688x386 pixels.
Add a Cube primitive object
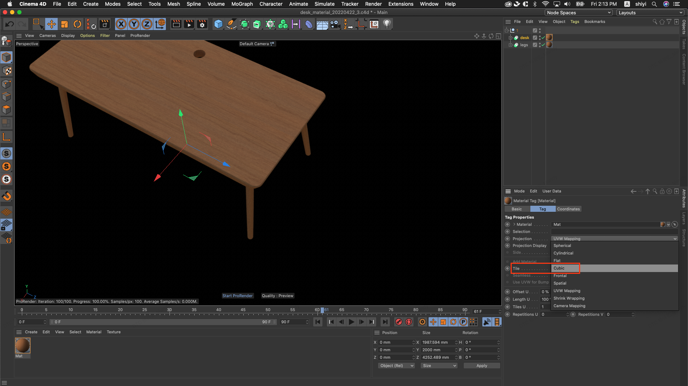pyautogui.click(x=218, y=24)
